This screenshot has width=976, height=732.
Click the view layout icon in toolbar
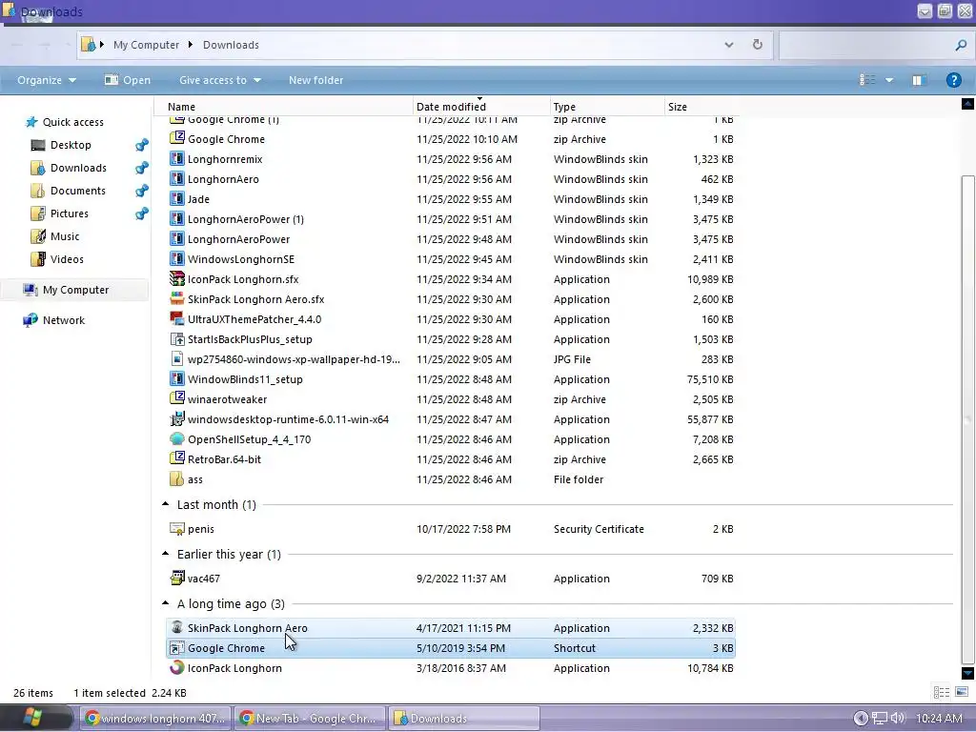pos(867,80)
